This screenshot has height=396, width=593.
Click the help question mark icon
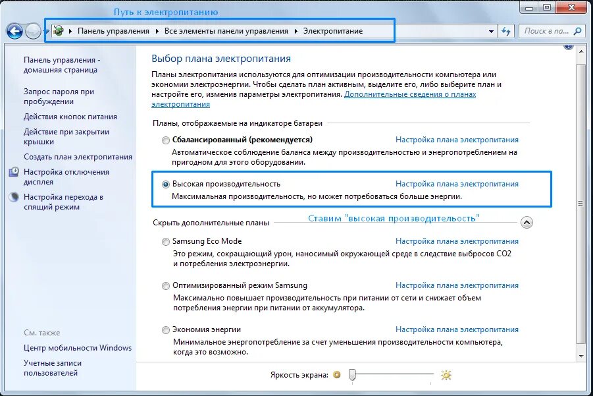569,47
